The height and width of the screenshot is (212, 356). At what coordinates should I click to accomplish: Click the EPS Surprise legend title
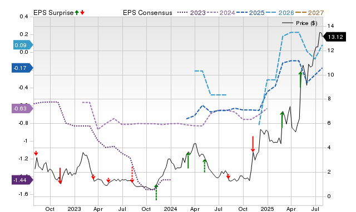coord(53,13)
